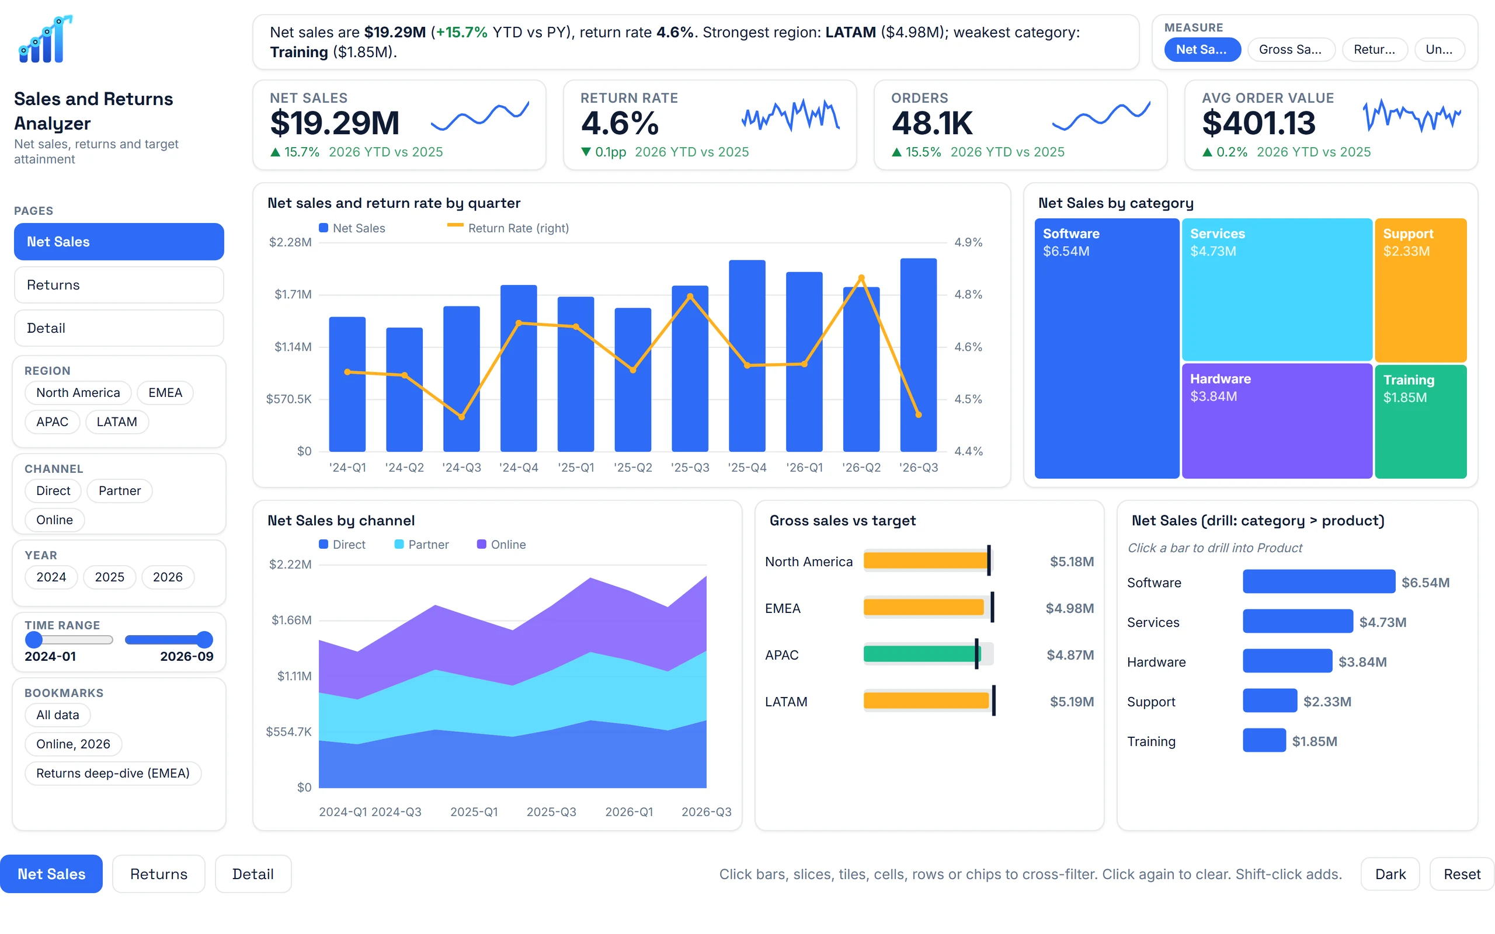The height and width of the screenshot is (934, 1495).
Task: Select the Net Sales bottom tab
Action: 51,873
